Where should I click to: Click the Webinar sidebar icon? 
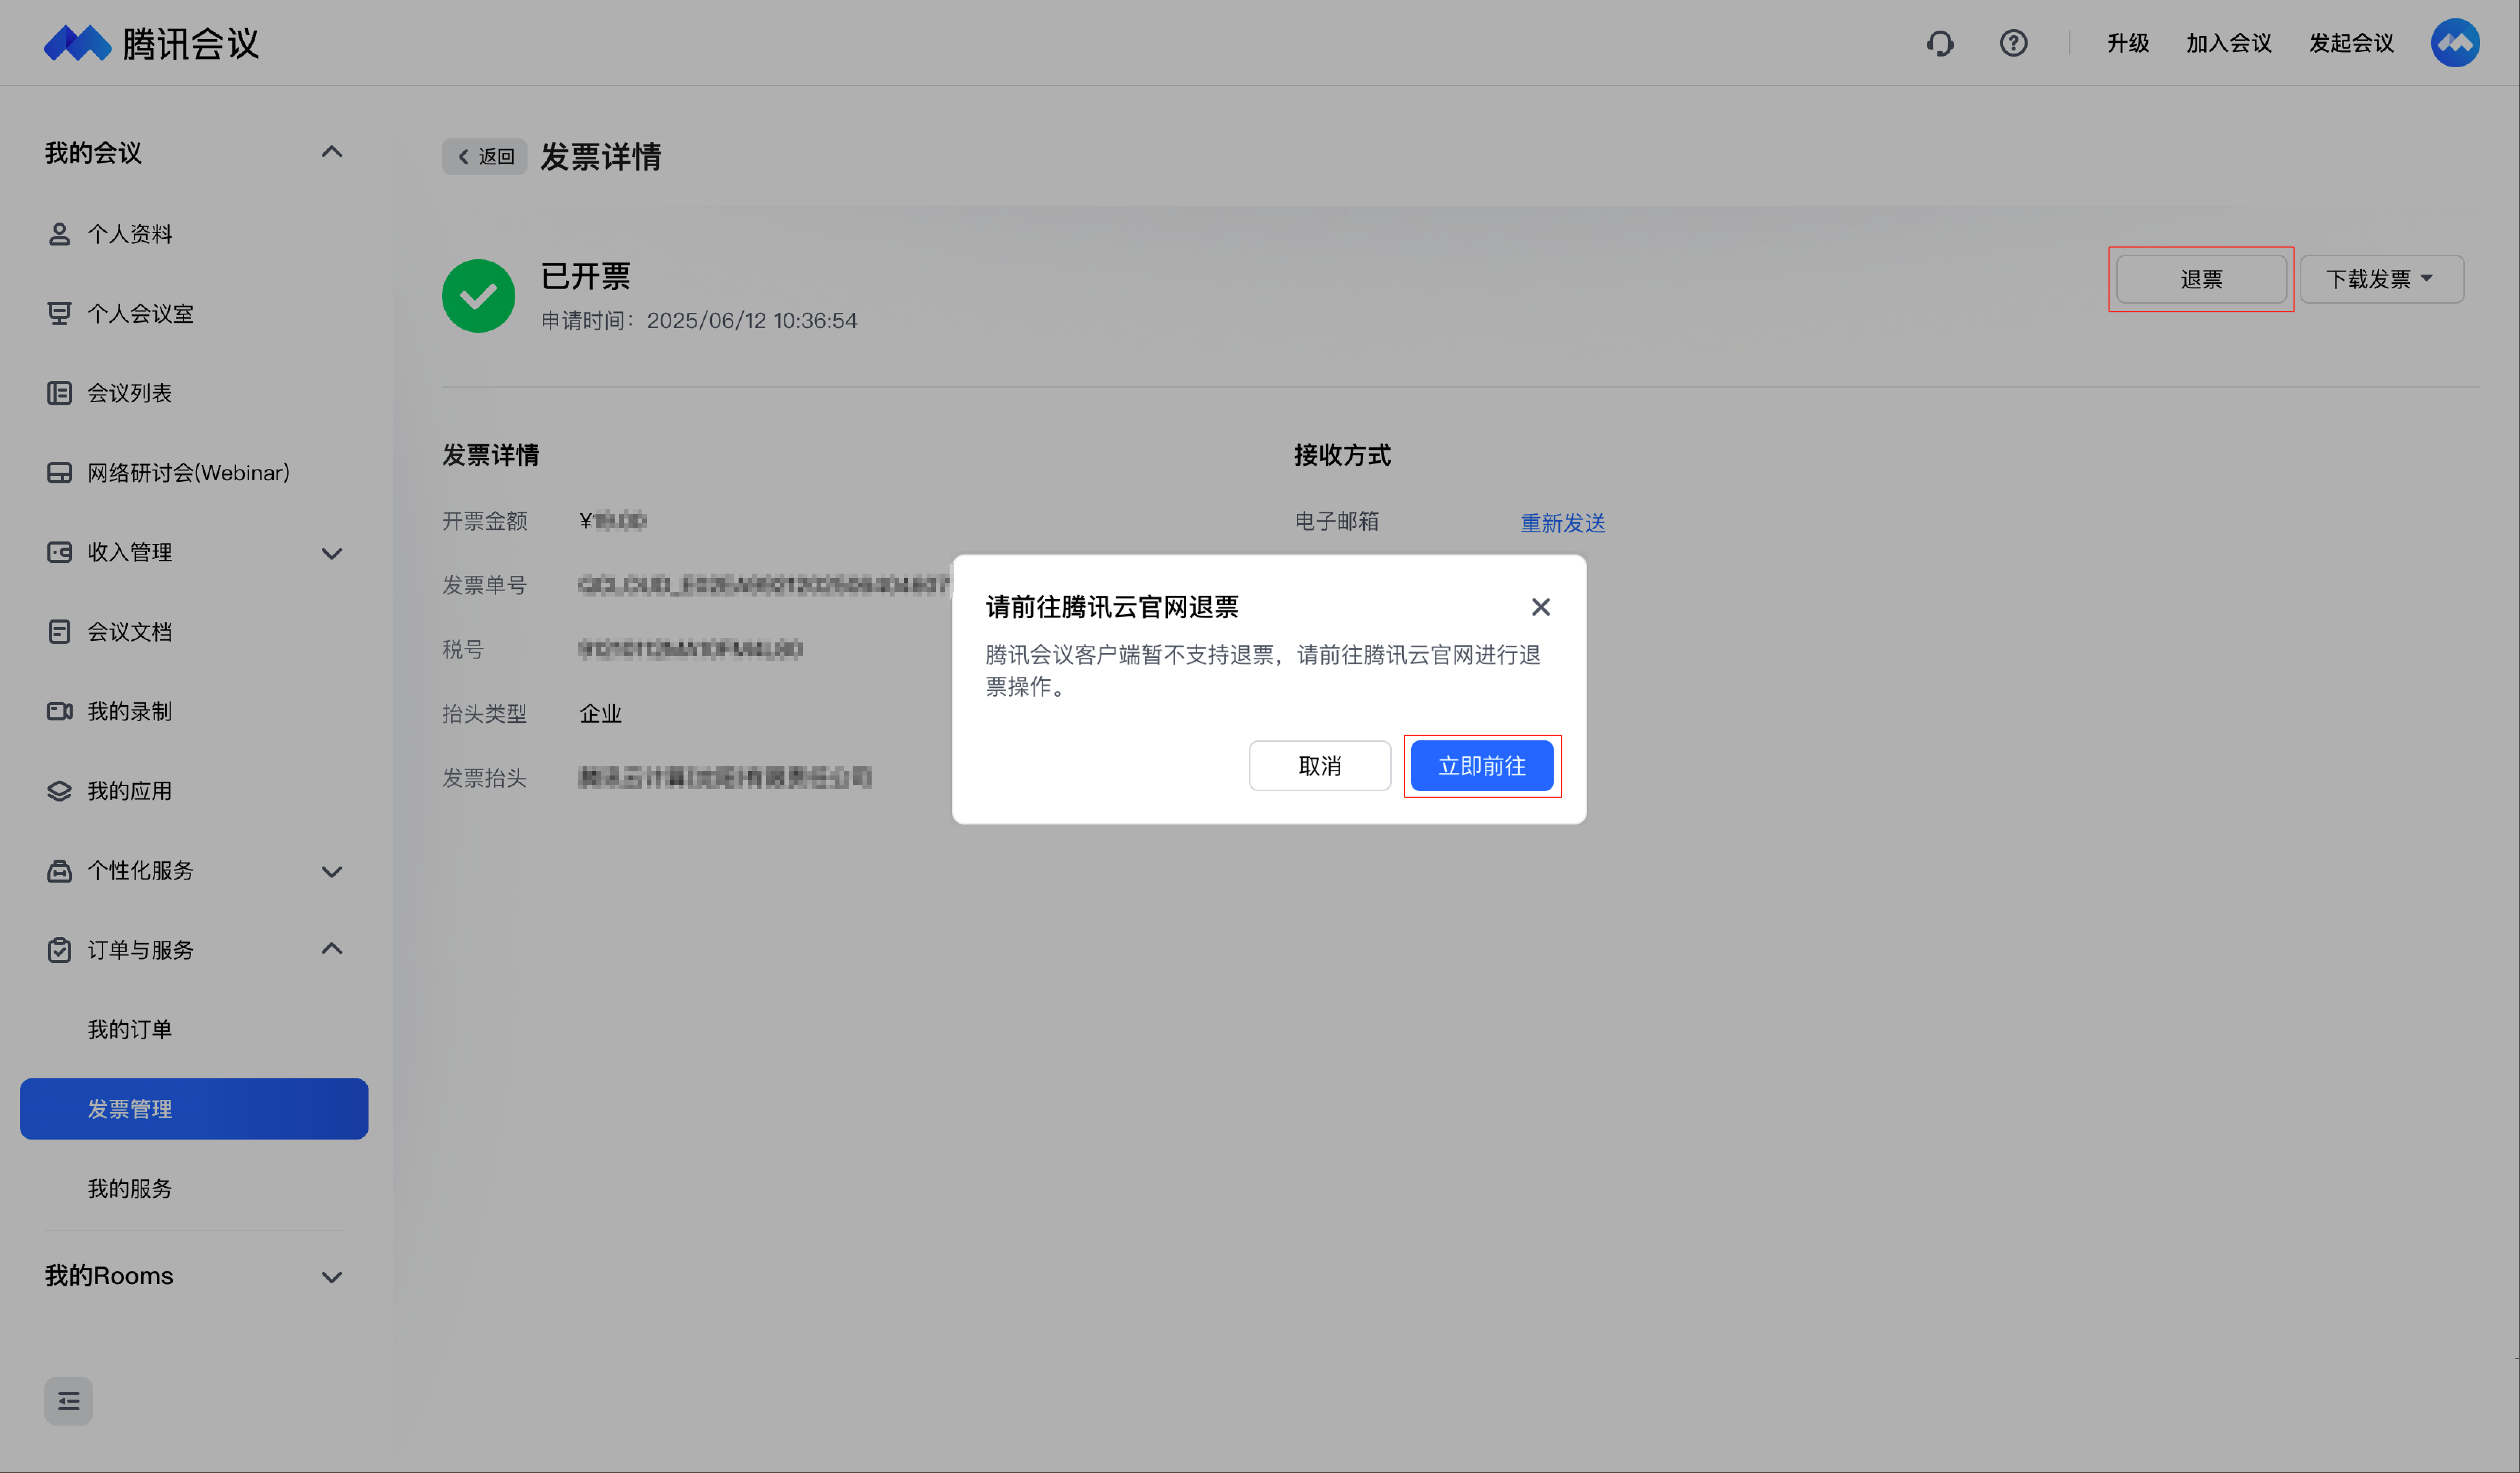[59, 473]
